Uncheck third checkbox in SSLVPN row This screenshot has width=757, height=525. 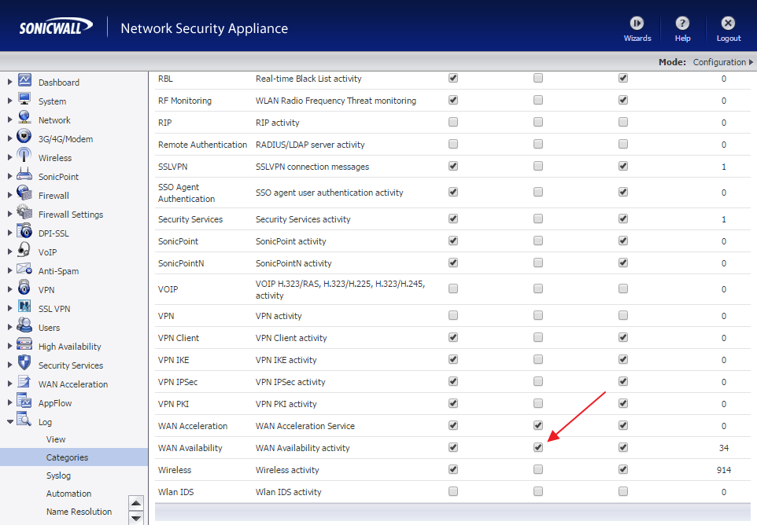[x=622, y=166]
